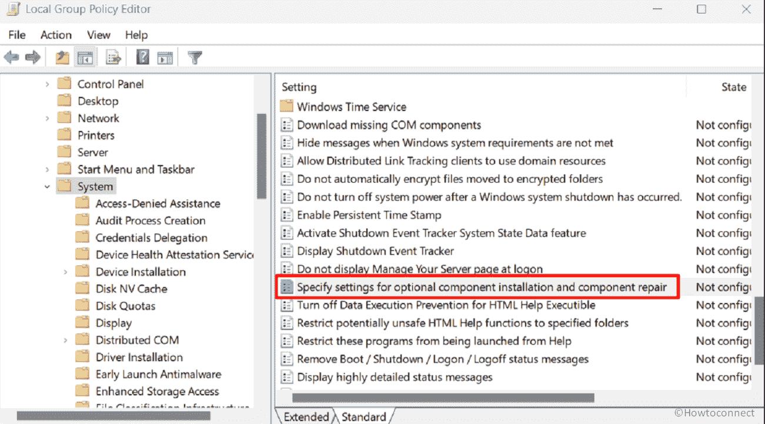Image resolution: width=765 pixels, height=424 pixels.
Task: Select Restrict potentially unsafe HTML Help functions policy
Action: 463,323
